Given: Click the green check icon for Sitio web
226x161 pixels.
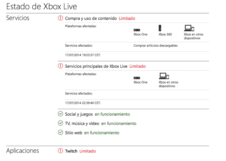Looking at the screenshot, I should pyautogui.click(x=60, y=132).
